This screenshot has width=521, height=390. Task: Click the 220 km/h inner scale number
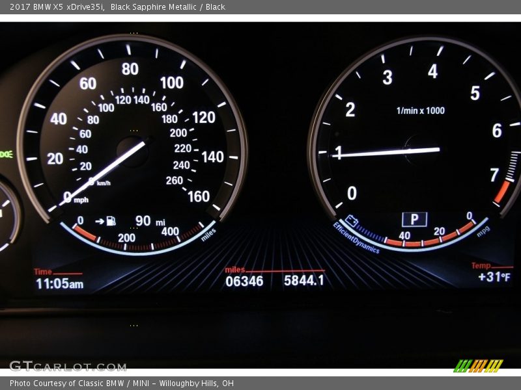tap(183, 148)
